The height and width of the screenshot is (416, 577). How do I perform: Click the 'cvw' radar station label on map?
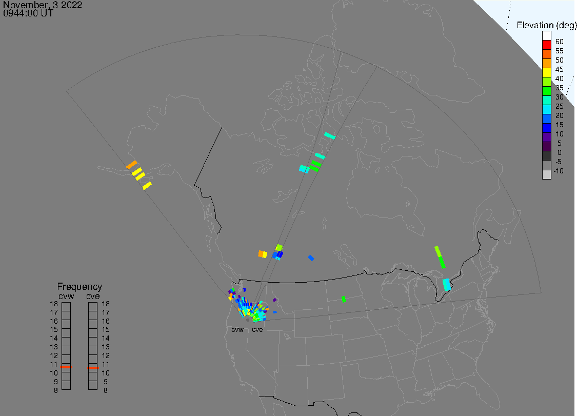pyautogui.click(x=237, y=329)
